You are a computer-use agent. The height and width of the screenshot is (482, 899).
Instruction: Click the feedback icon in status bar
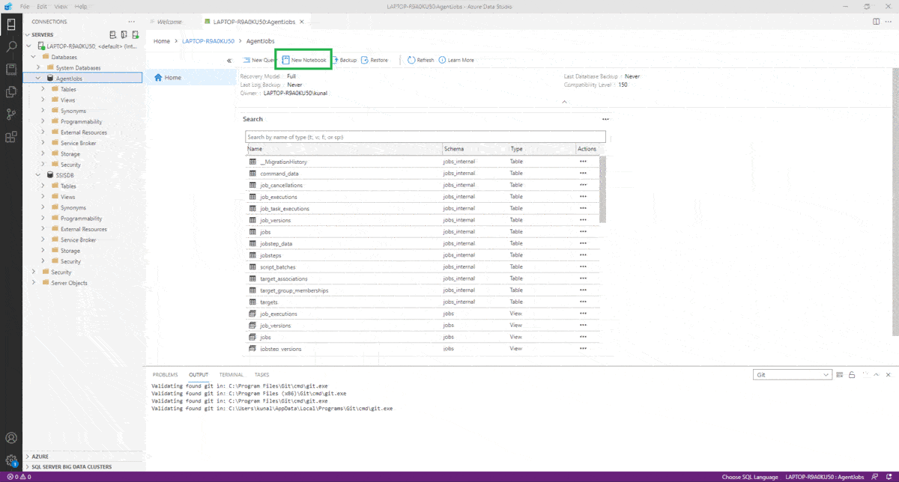pyautogui.click(x=874, y=477)
